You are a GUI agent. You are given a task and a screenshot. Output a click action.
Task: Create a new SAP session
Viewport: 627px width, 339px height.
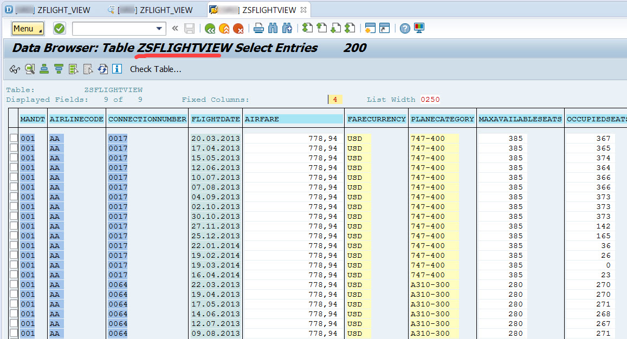pos(371,28)
